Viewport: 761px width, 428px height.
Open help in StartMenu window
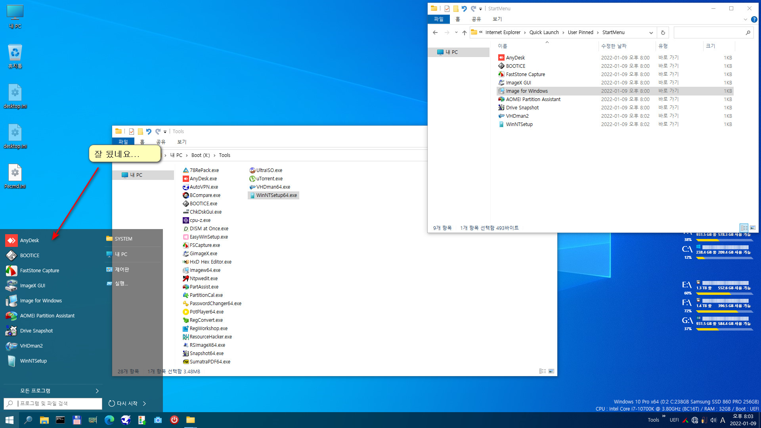click(754, 19)
